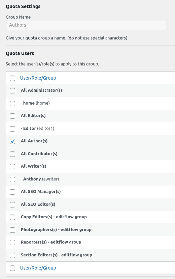This screenshot has width=175, height=279.
Task: Enable Section Editors editflow group checkbox
Action: [x=12, y=255]
